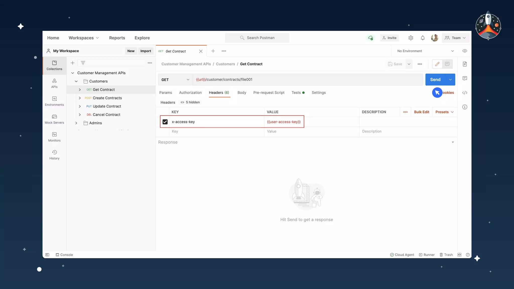Open the History sidebar panel

click(x=54, y=155)
